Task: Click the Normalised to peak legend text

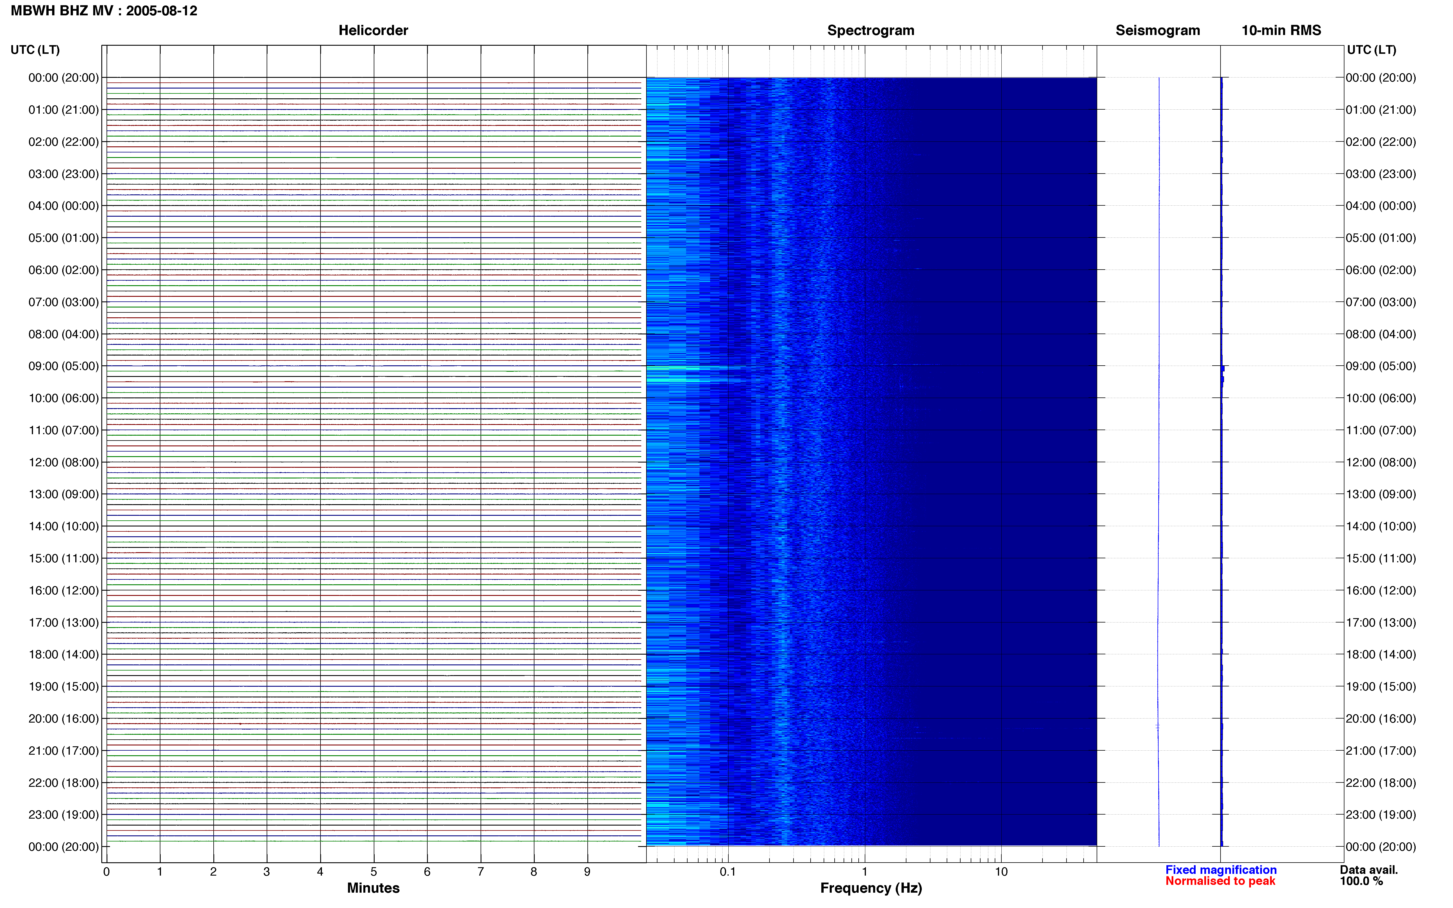Action: pos(1220,881)
